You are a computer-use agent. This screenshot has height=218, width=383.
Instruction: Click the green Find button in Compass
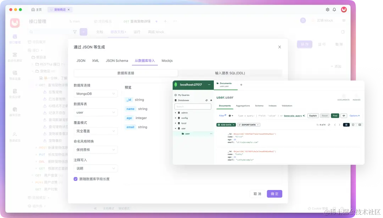point(335,116)
